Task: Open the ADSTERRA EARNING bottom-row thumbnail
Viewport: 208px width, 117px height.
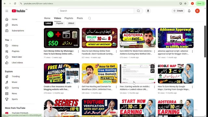Action: click(x=175, y=108)
